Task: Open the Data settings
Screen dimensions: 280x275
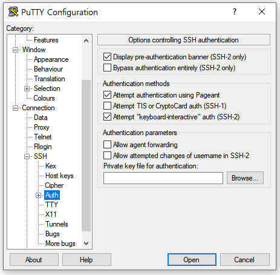Action: tap(41, 118)
